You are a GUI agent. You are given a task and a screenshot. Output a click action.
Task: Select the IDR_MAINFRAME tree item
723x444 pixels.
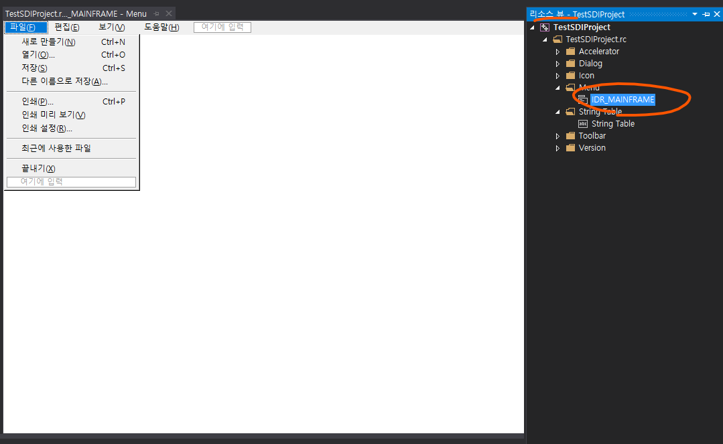[622, 100]
